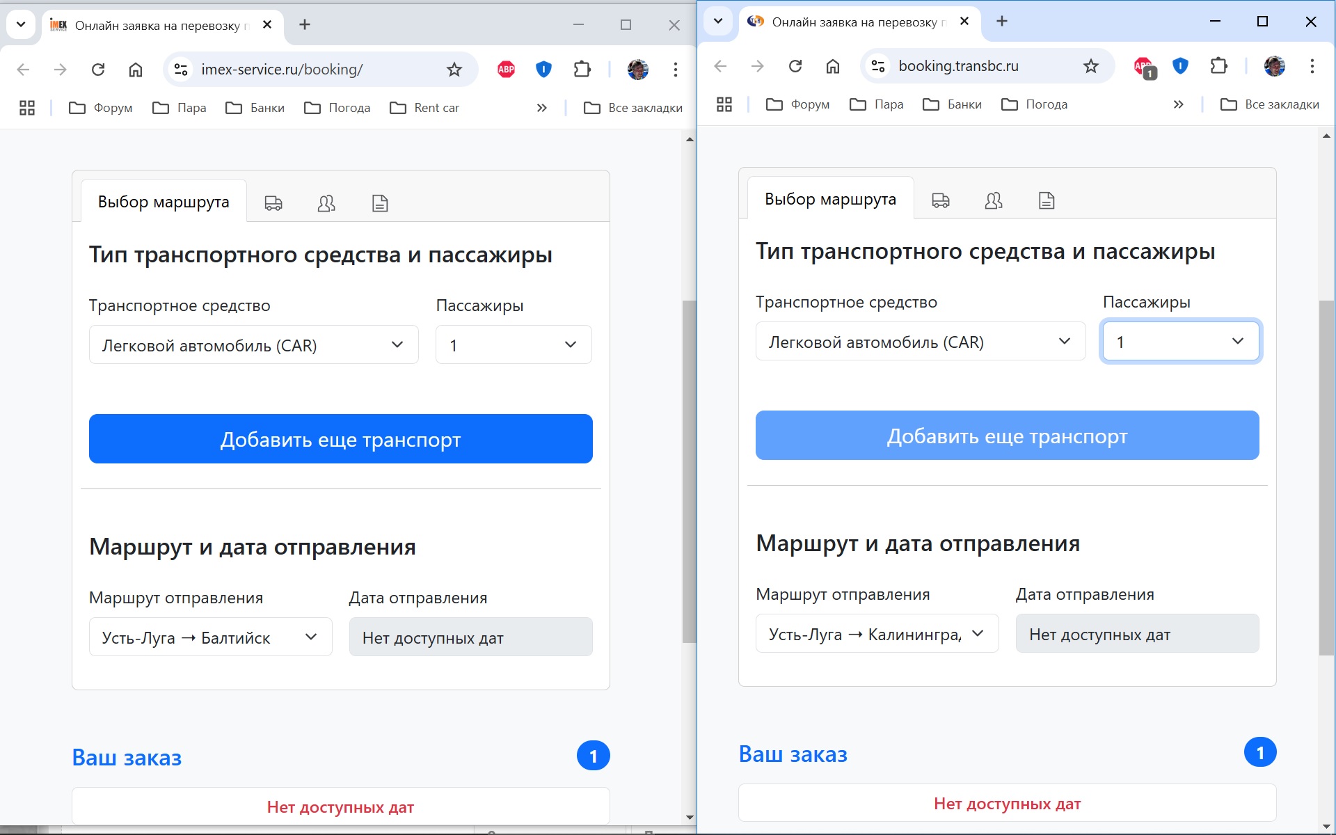Click the Bitwarden shield icon in the right browser

point(1180,66)
